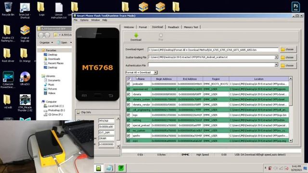Uncheck the opporeserve2 partition checkbox
This screenshot has width=308, height=173.
point(128,89)
